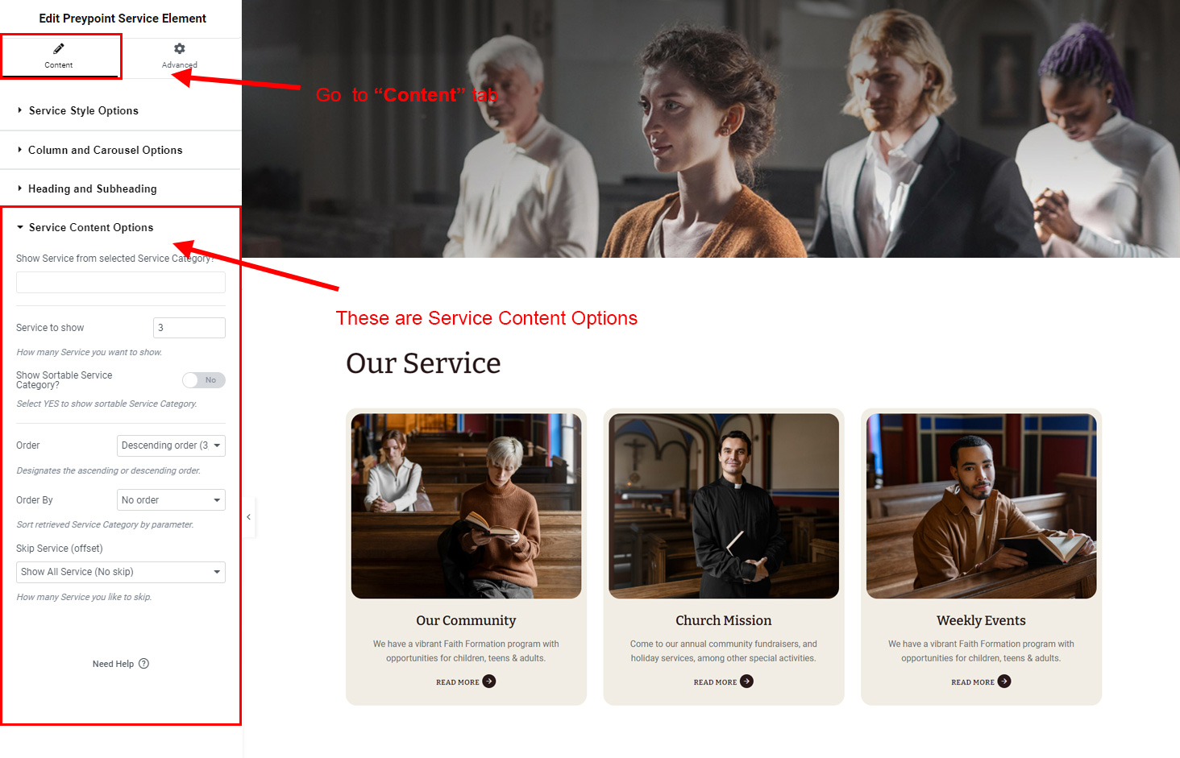Toggle the Show Sortable Service Category switch

pos(204,380)
